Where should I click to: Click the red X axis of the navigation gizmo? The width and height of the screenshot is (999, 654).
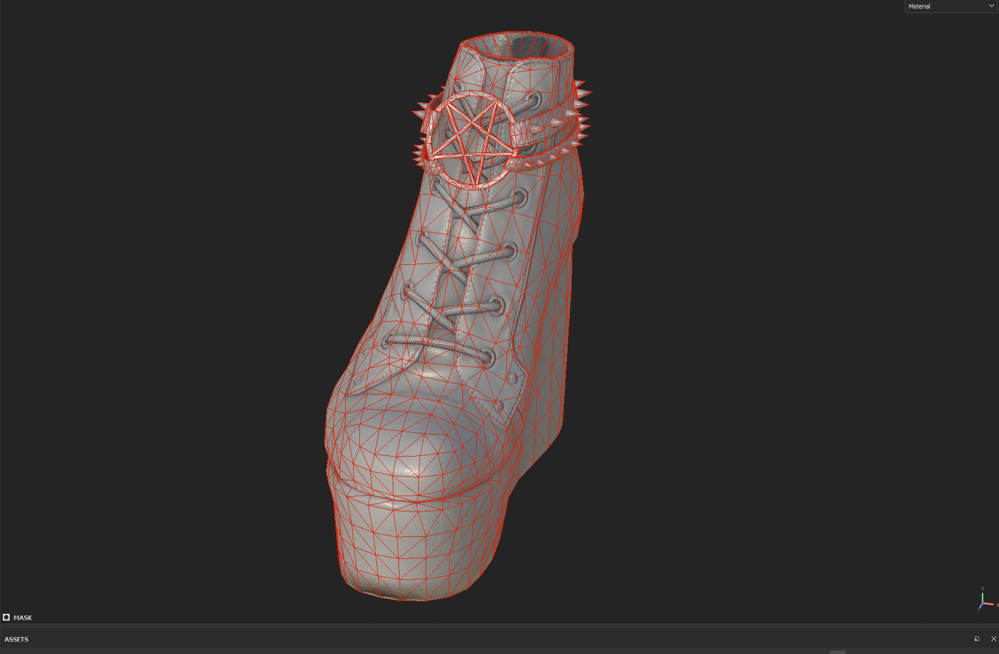pyautogui.click(x=990, y=604)
